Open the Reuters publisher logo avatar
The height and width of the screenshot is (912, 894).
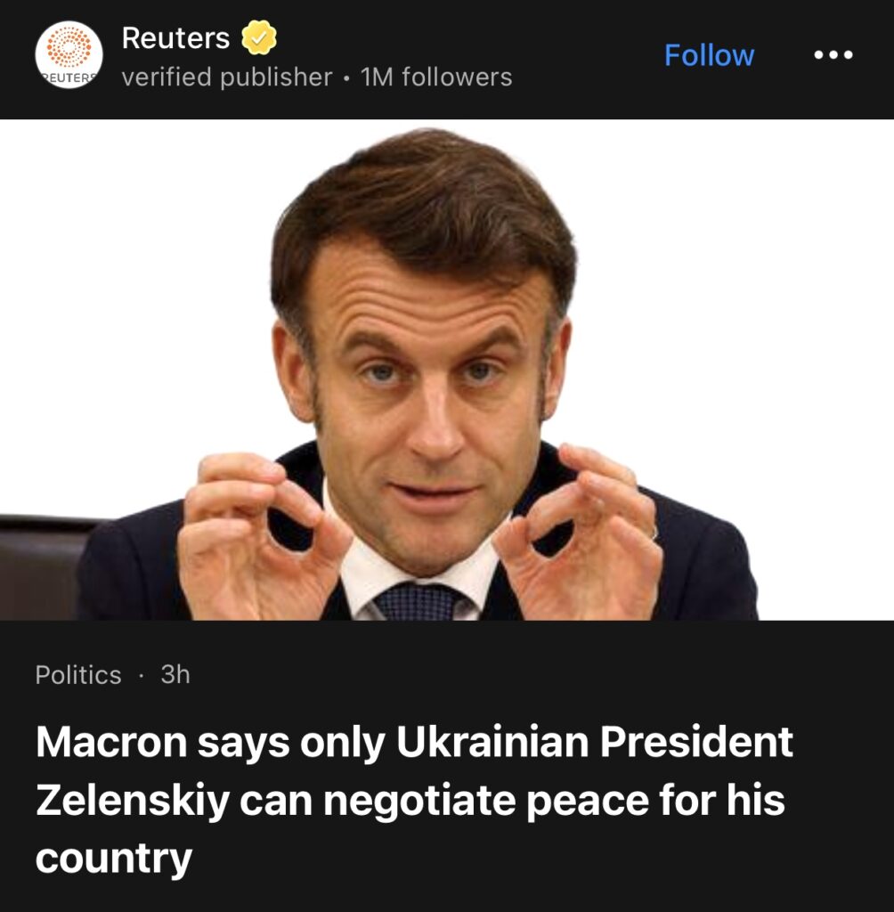click(x=69, y=54)
